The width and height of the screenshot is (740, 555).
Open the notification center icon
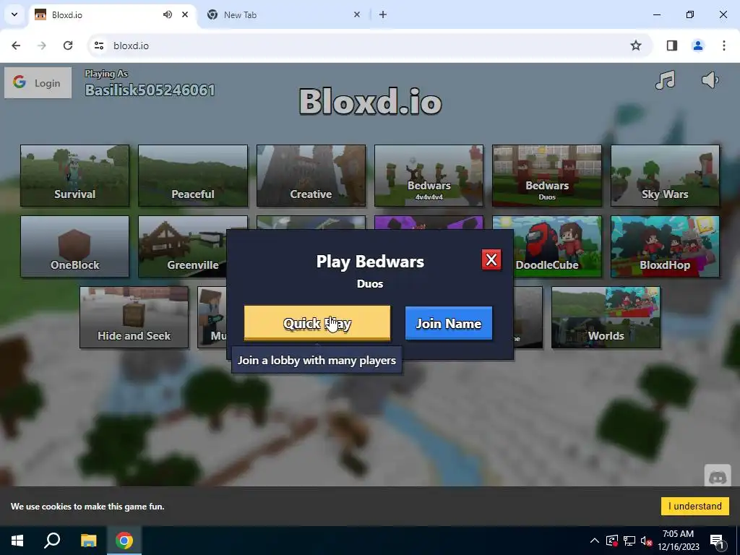[x=717, y=541]
